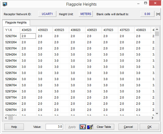Click cell in row 5298264, column 437523
The image size is (163, 134).
click(x=126, y=103)
